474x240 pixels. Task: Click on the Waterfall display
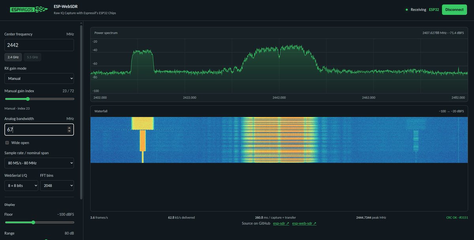coord(279,140)
